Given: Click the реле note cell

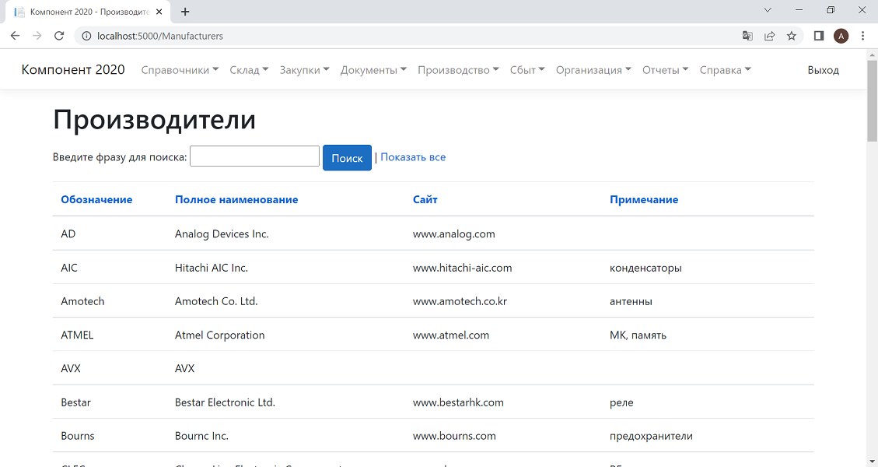Looking at the screenshot, I should tap(621, 402).
